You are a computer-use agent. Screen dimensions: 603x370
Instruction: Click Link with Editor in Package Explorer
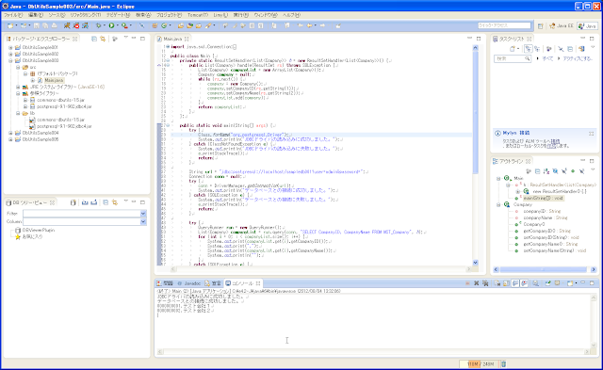coord(103,39)
